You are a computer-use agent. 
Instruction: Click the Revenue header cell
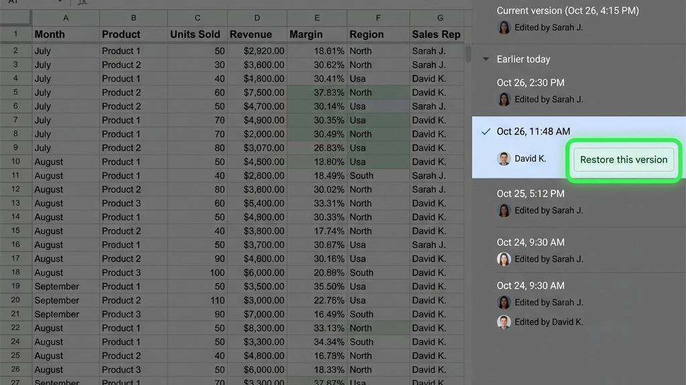[x=257, y=35]
